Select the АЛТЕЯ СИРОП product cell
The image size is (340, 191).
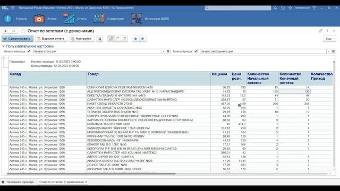click(149, 157)
